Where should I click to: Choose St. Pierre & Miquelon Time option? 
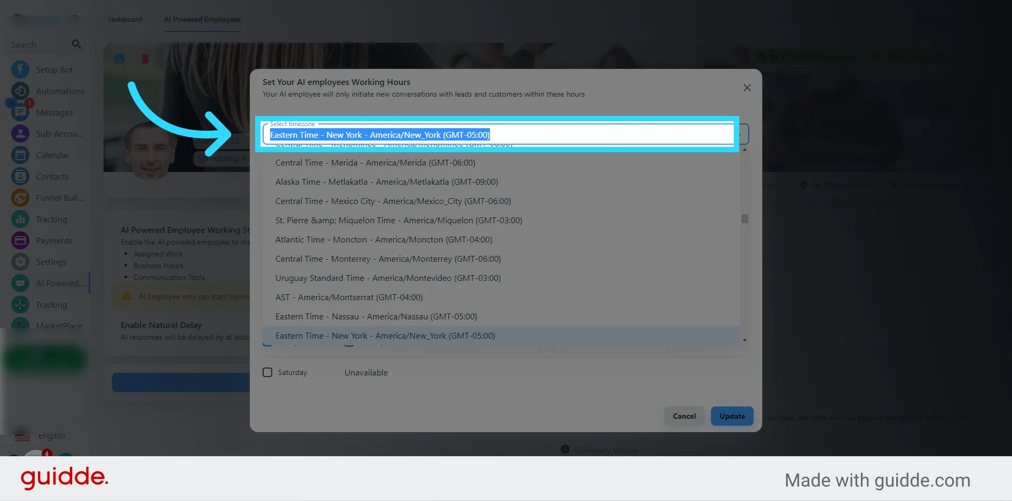(x=501, y=220)
